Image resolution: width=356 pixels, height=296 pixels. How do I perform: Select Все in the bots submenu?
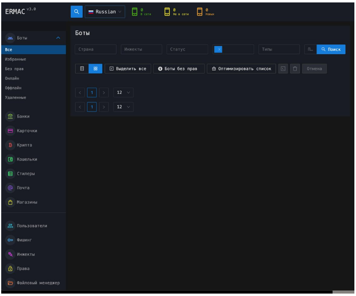(34, 49)
